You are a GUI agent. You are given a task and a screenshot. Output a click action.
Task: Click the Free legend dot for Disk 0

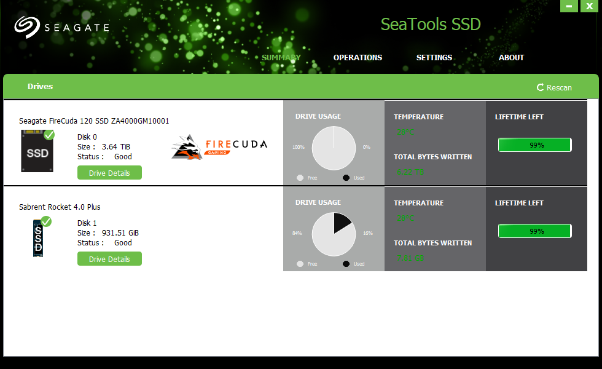pos(300,178)
